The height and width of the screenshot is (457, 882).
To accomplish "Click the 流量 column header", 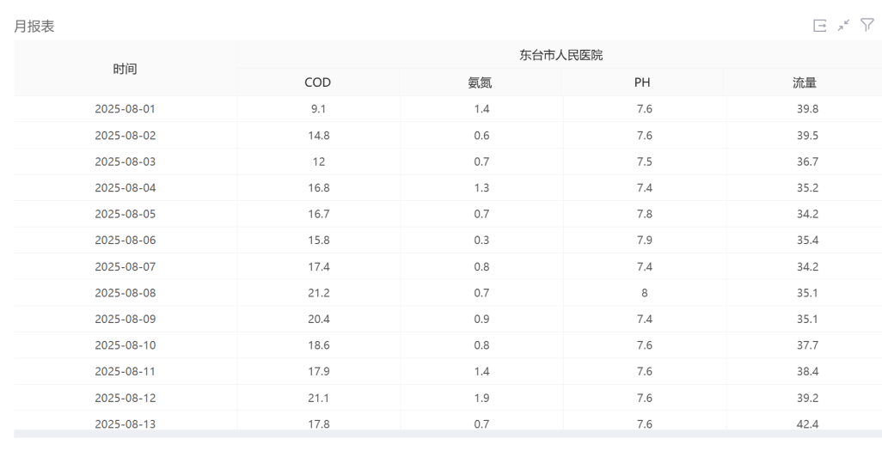I will 804,83.
